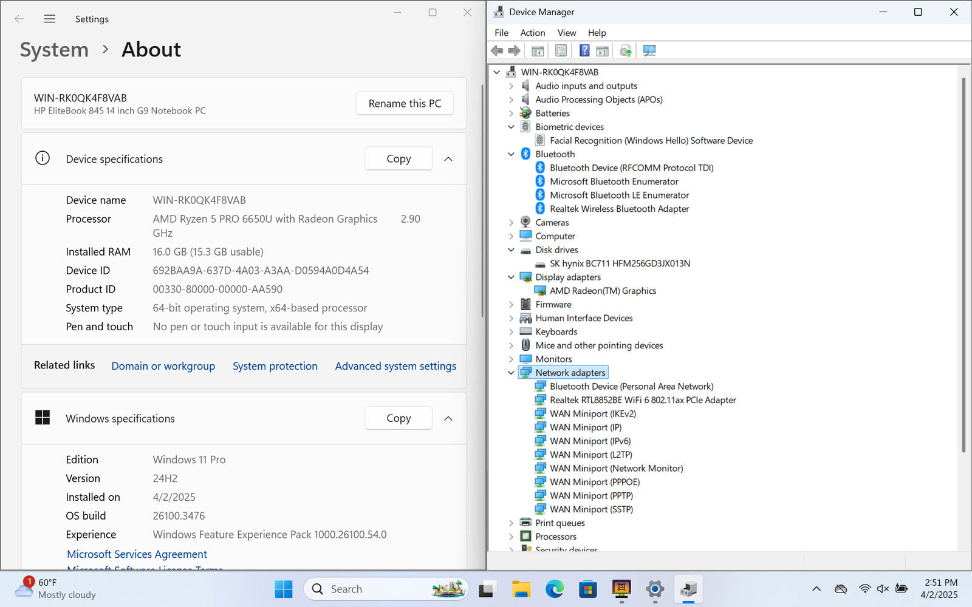Click Settings gear icon on taskbar
972x607 pixels.
click(x=654, y=589)
